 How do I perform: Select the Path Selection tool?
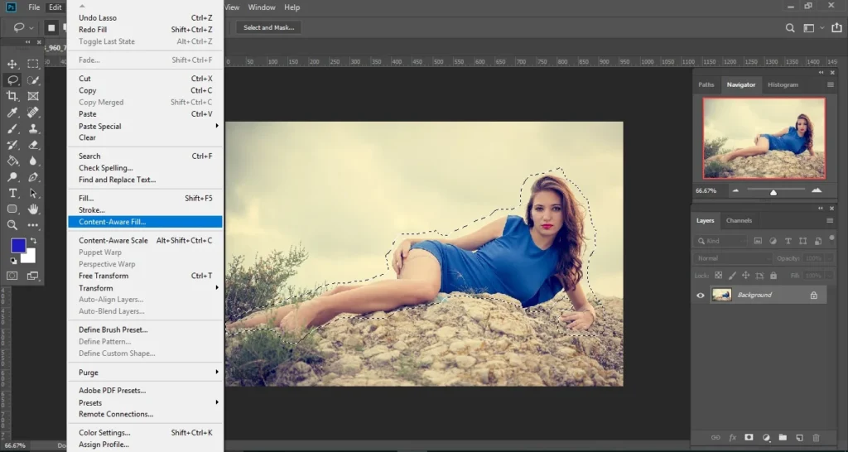coord(33,193)
